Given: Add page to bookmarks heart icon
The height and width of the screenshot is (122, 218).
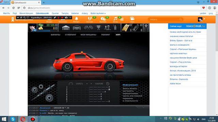Looking at the screenshot, I should point(204,8).
